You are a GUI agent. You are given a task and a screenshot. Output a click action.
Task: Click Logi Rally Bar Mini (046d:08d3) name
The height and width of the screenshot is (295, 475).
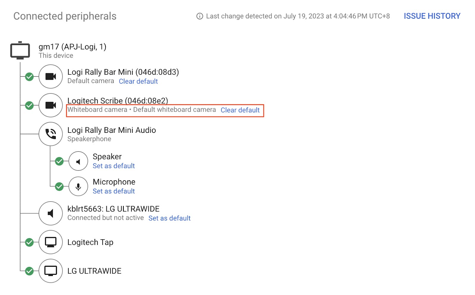(123, 72)
